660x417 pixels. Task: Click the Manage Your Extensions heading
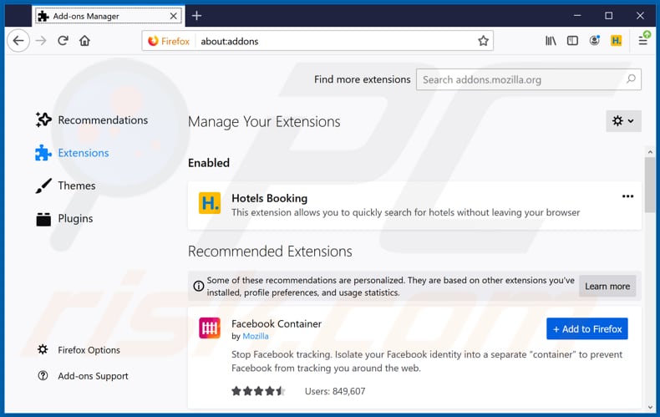264,122
